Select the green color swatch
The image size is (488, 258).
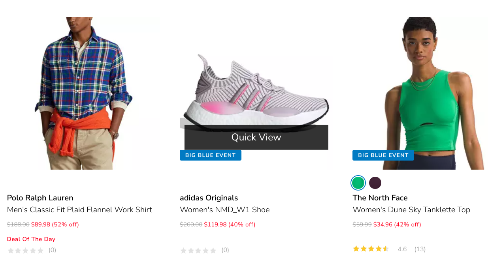coord(358,183)
